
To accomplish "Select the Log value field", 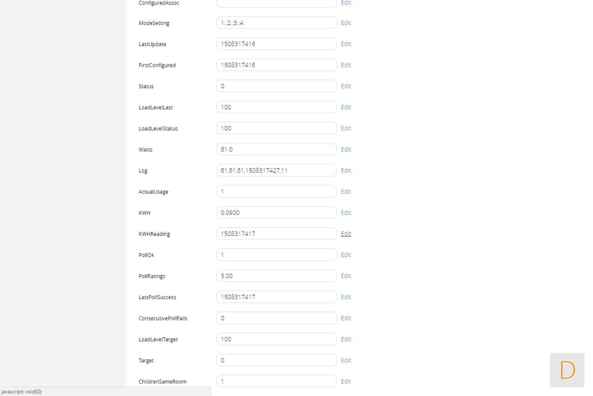I will pos(276,170).
